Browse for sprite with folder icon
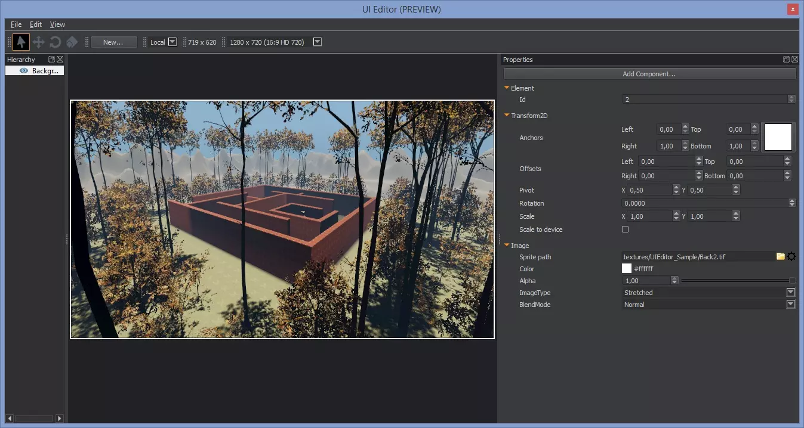Viewport: 804px width, 428px height. coord(780,256)
